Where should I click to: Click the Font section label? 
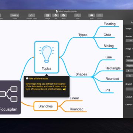(x=127, y=57)
